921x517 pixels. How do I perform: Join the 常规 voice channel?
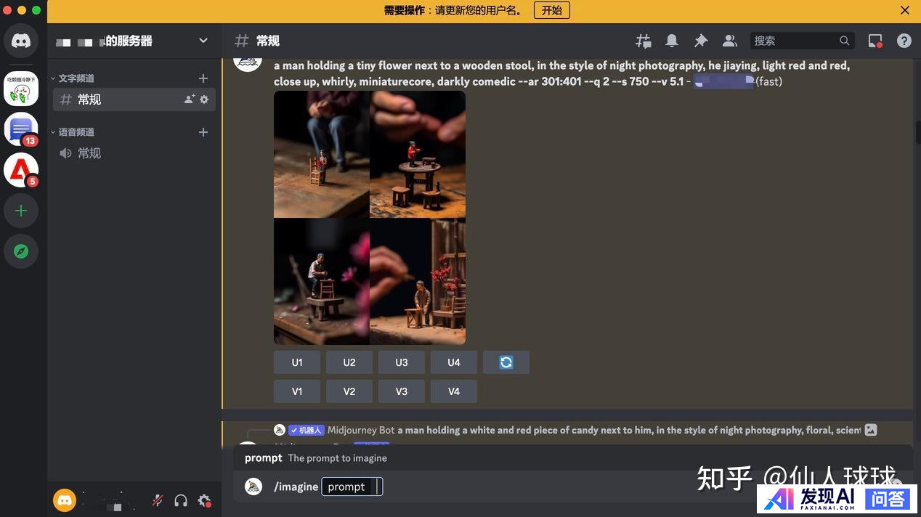pyautogui.click(x=90, y=153)
